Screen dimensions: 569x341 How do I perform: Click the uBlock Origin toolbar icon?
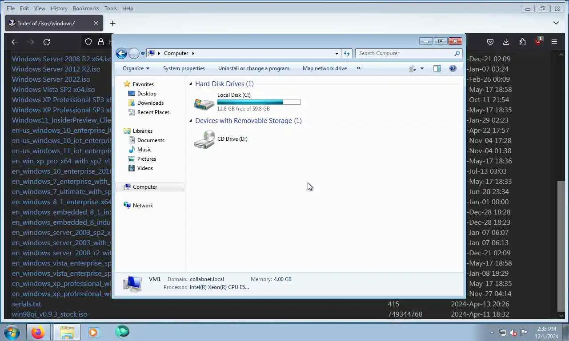click(538, 41)
